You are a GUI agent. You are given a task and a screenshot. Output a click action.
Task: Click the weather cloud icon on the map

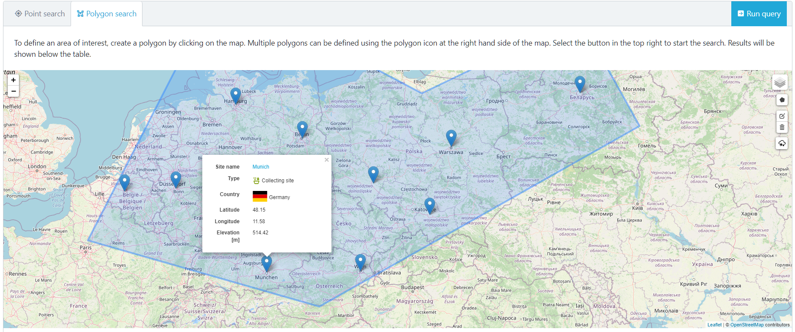[782, 143]
